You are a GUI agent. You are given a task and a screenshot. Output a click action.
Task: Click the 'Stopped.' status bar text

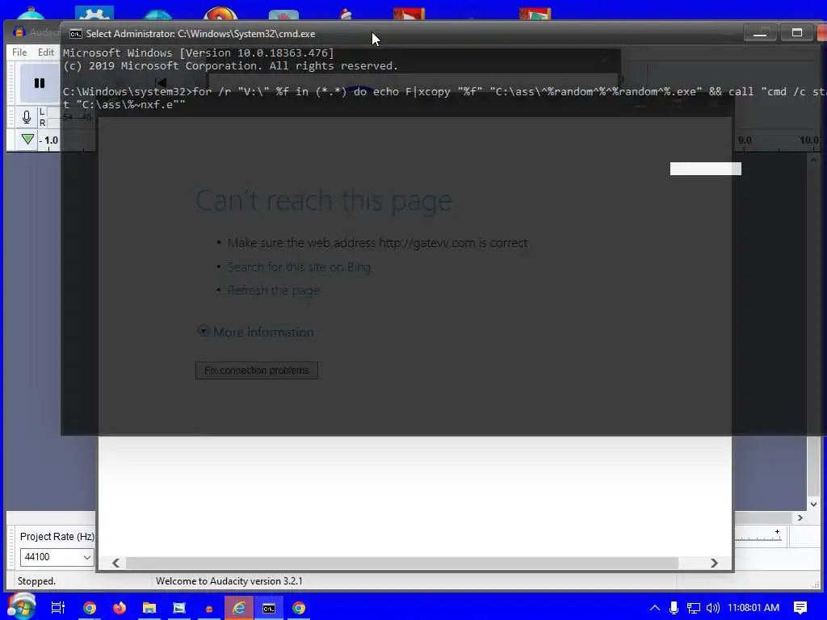coord(36,581)
